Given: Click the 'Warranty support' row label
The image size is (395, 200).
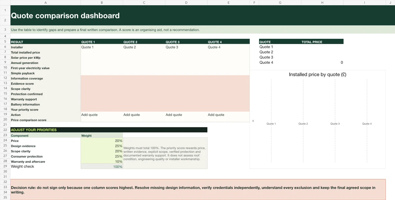Looking at the screenshot, I should (x=24, y=100).
